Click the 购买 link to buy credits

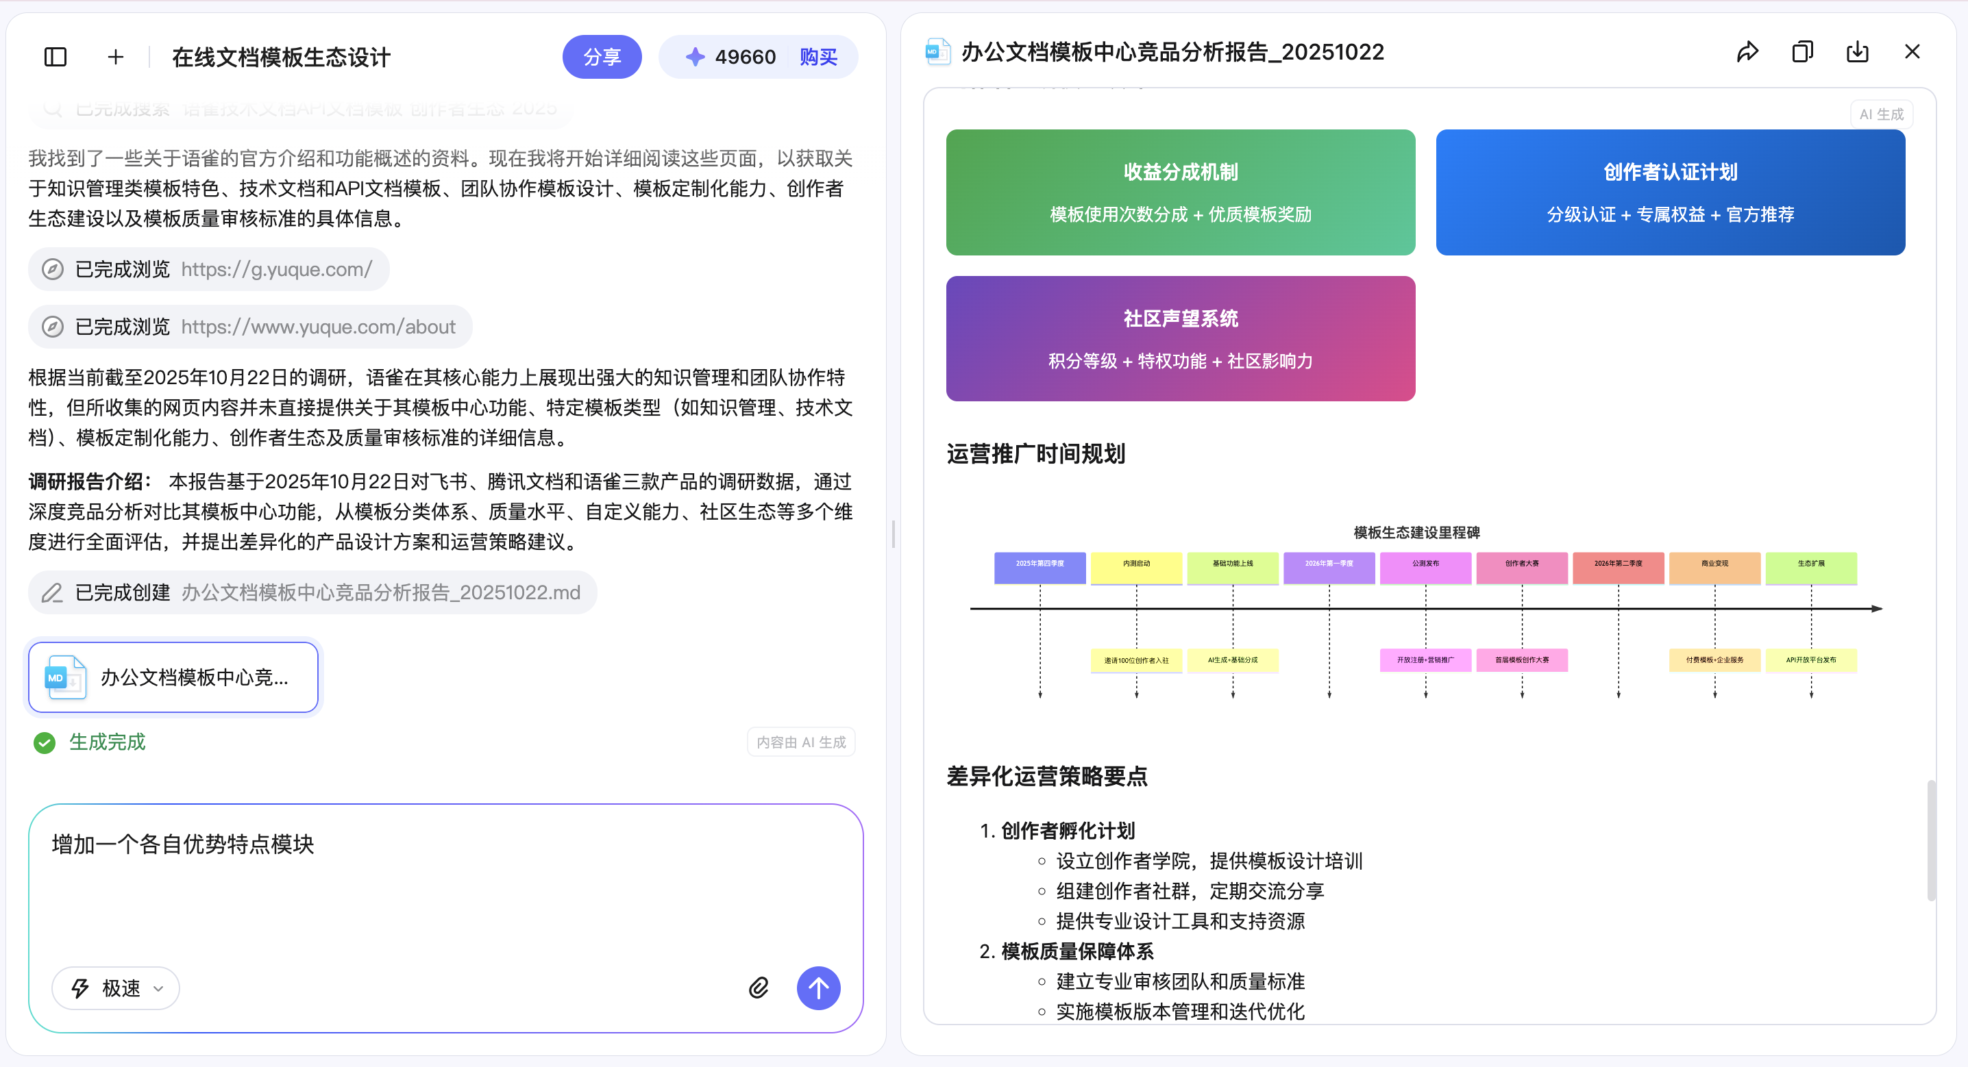coord(818,58)
